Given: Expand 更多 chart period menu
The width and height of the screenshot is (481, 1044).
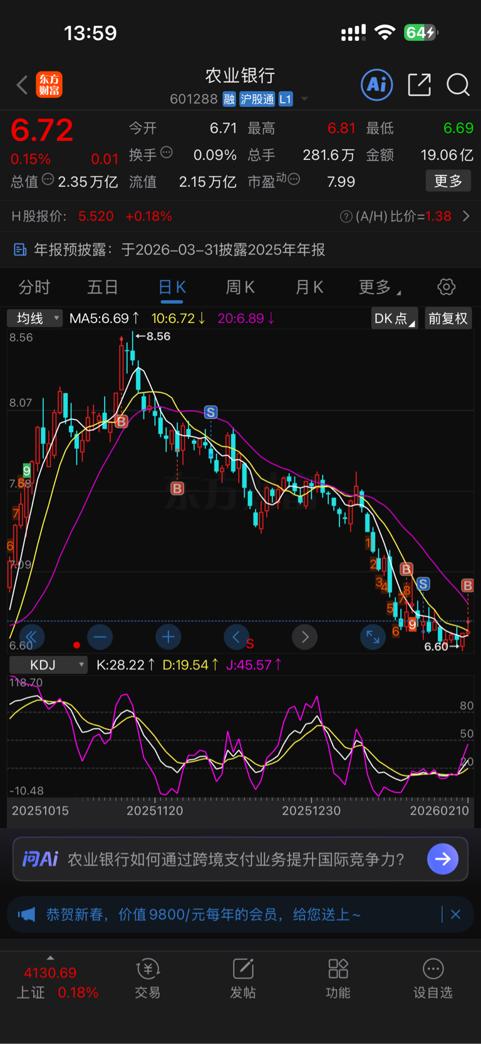Looking at the screenshot, I should pos(380,287).
